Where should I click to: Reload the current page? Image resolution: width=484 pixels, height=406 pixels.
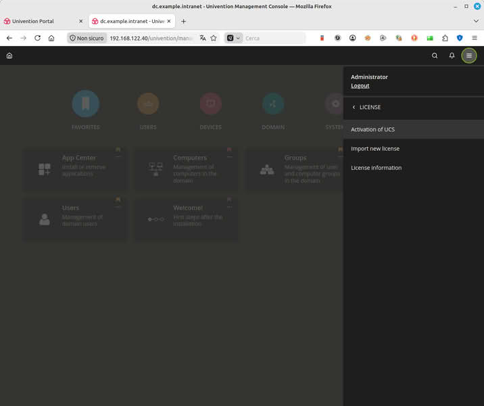[x=37, y=38]
